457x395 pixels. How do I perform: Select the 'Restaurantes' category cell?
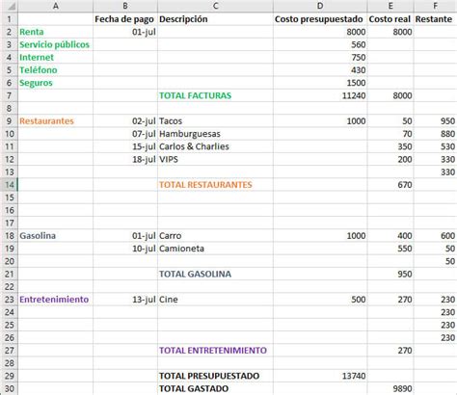(x=55, y=120)
